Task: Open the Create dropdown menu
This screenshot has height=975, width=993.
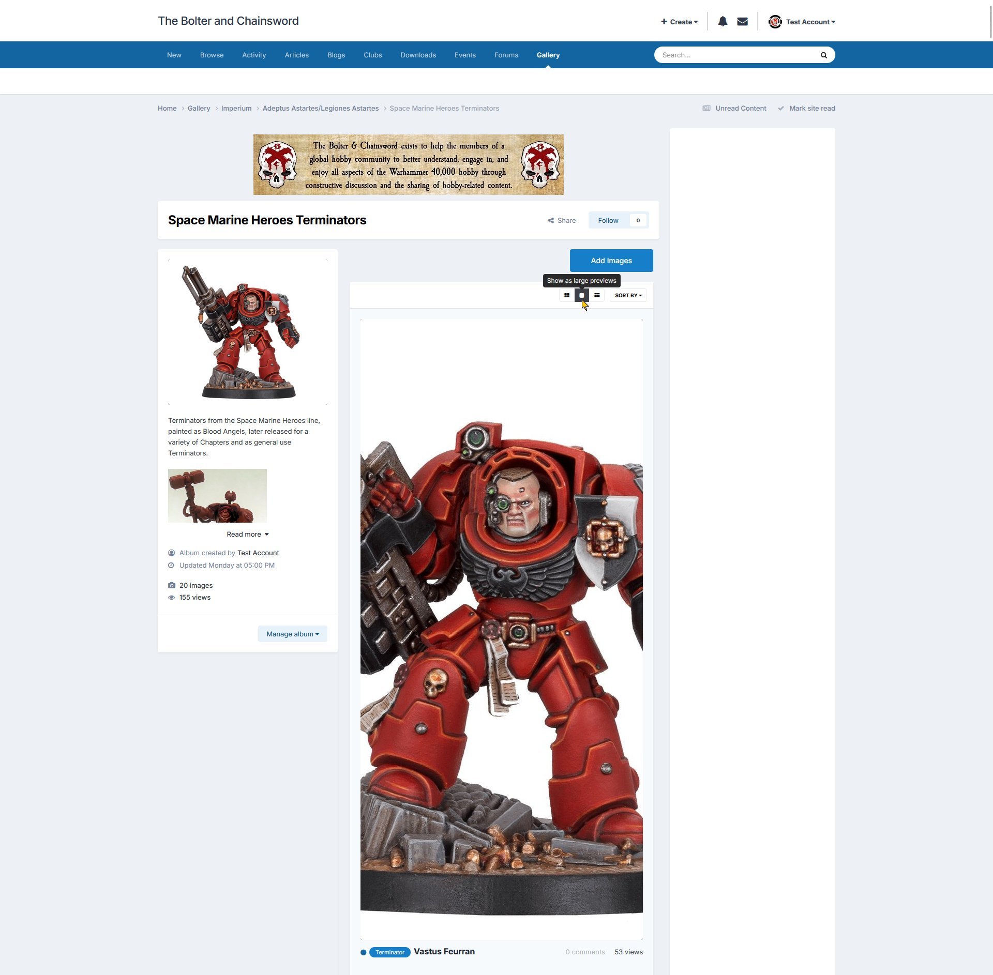Action: click(x=679, y=22)
